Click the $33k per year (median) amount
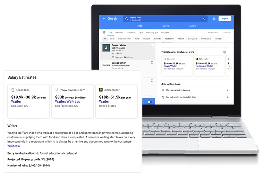This screenshot has height=176, width=263. tap(70, 97)
